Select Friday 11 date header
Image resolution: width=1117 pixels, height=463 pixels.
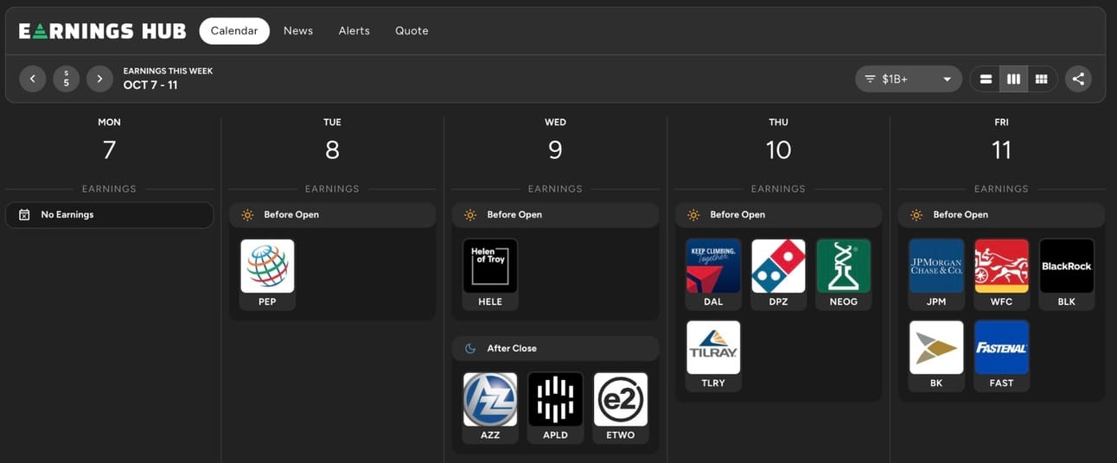[x=1001, y=141]
